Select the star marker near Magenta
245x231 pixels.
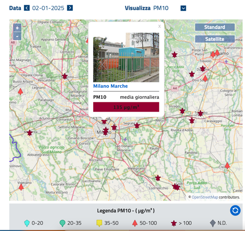click(x=29, y=133)
